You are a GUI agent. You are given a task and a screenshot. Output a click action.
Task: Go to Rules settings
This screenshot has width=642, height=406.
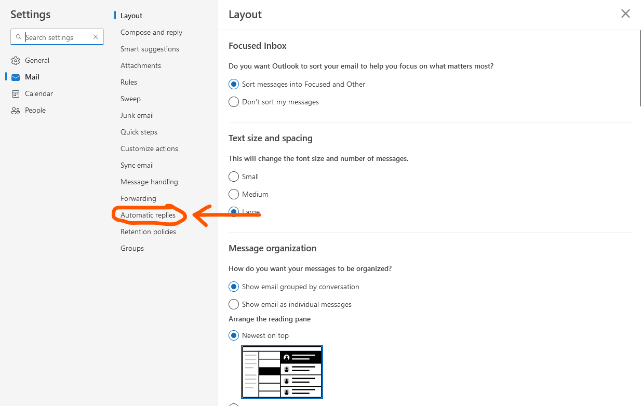[129, 83]
